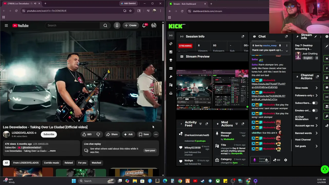Screen dimensions: 329x185
Task: Select the All filter chip
Action: [x=6, y=163]
